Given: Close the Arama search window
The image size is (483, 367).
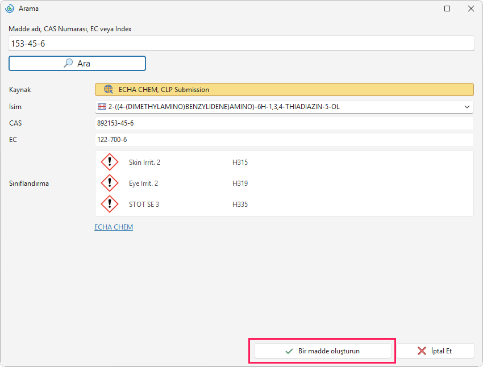Looking at the screenshot, I should tap(471, 9).
